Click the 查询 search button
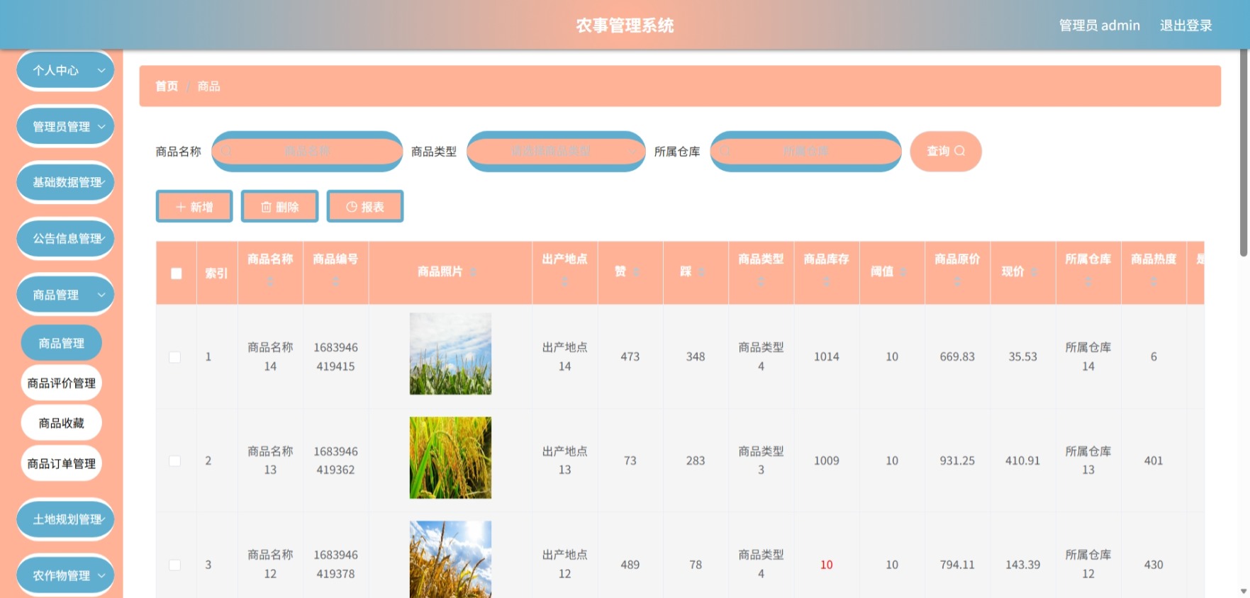1250x598 pixels. pyautogui.click(x=946, y=151)
